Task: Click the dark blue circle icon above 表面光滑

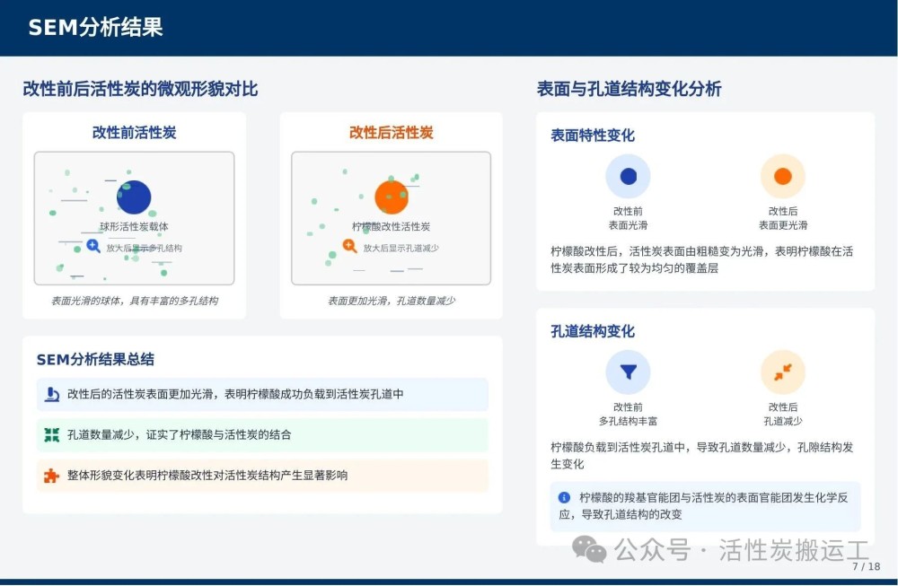Action: (x=628, y=177)
